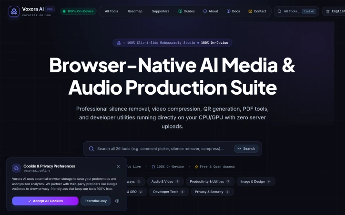Screen dimensions: 345x215
Task: Focus the Search all 26 tools field
Action: [x=172, y=149]
